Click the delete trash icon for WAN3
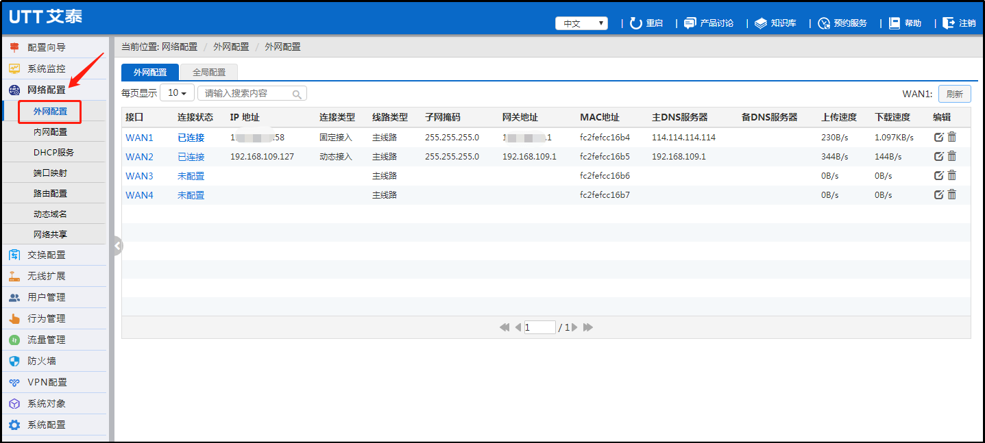The width and height of the screenshot is (985, 443). [952, 175]
